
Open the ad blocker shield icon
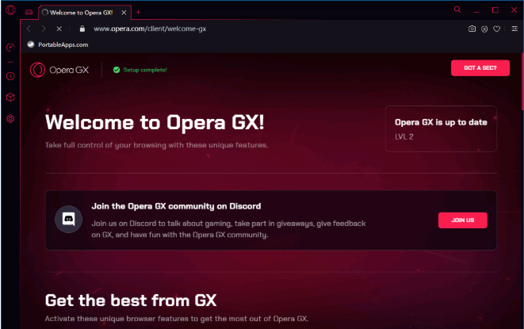point(484,29)
